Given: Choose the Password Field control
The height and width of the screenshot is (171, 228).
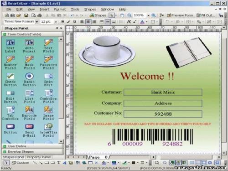Looking at the screenshot, I should coord(48,62).
